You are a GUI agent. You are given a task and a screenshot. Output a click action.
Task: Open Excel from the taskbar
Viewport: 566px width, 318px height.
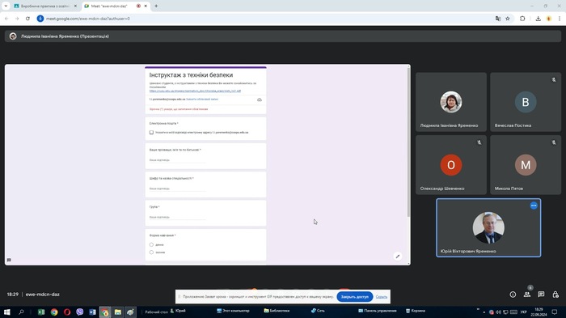click(41, 312)
